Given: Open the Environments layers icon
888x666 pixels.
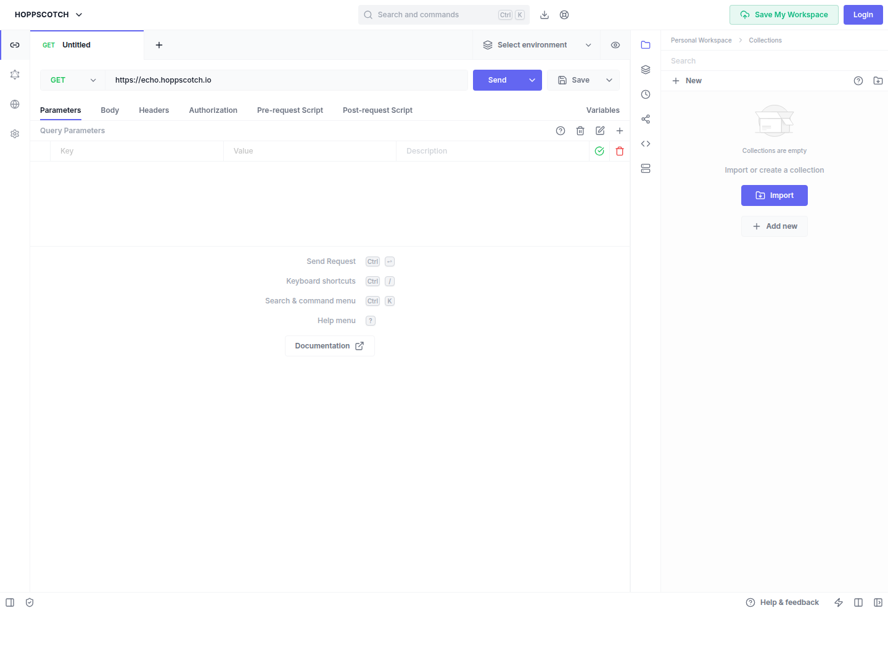Looking at the screenshot, I should coord(646,70).
